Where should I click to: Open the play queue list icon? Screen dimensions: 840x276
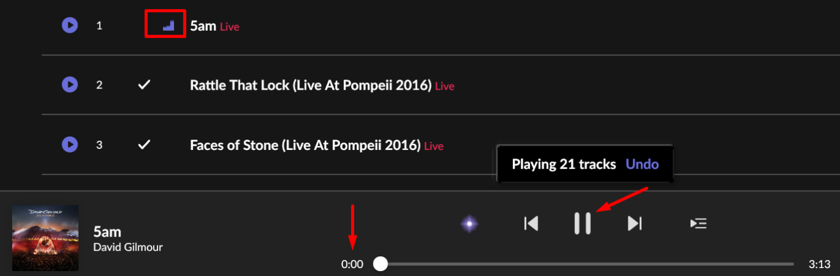tap(698, 223)
